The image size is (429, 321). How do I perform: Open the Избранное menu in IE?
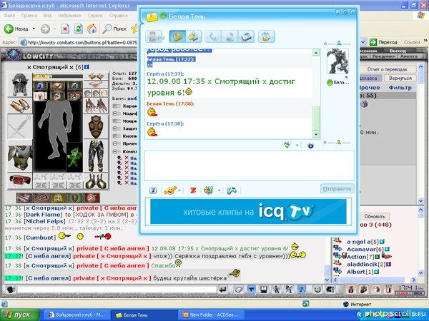click(69, 16)
